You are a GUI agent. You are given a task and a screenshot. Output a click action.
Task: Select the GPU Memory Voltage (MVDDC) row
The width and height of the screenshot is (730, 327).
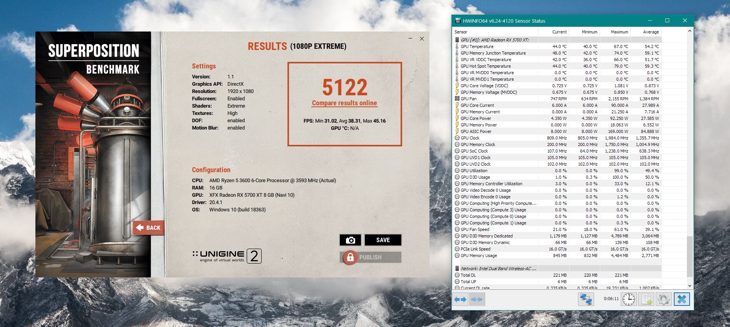click(x=557, y=92)
